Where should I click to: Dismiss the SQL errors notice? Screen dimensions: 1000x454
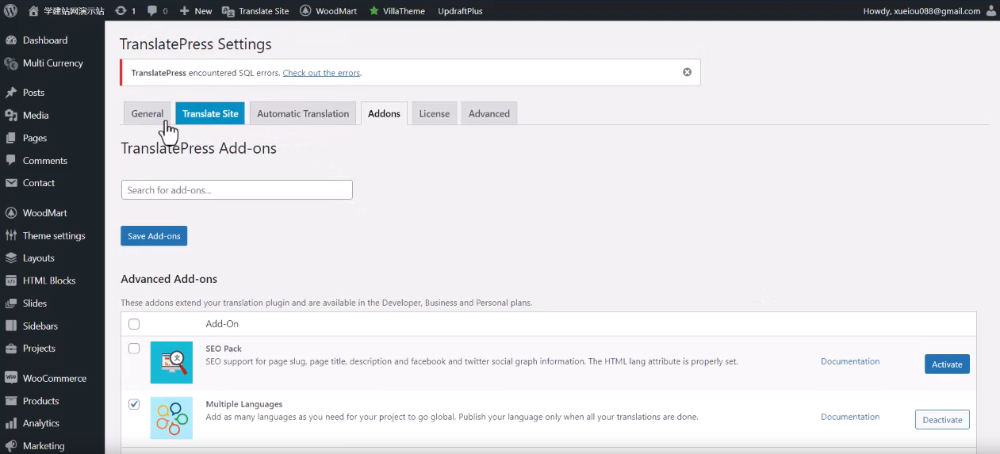click(687, 72)
